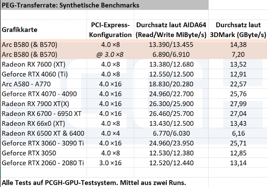The height and width of the screenshot is (187, 267).
Task: Select the 'Geforce RTX 4070 - 4090' cell
Action: click(x=44, y=94)
